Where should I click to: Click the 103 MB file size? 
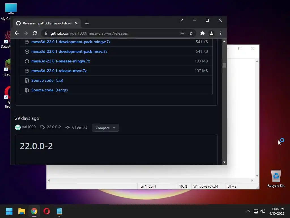coord(201,61)
